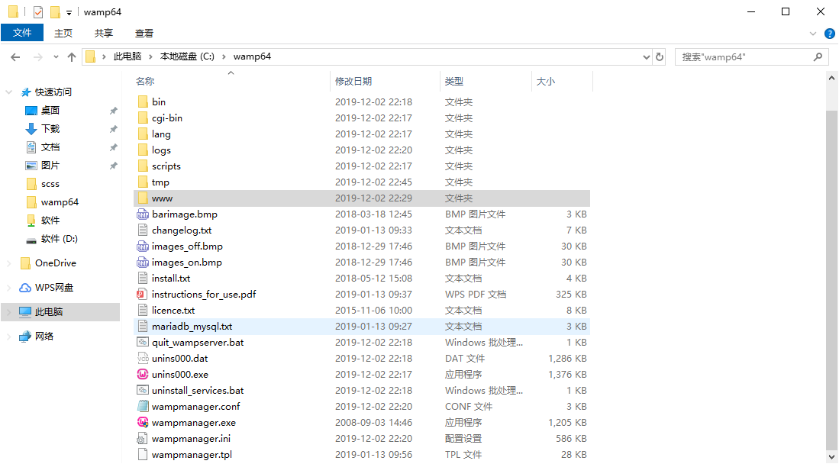Select file licence.txt
839x464 pixels.
pyautogui.click(x=362, y=311)
